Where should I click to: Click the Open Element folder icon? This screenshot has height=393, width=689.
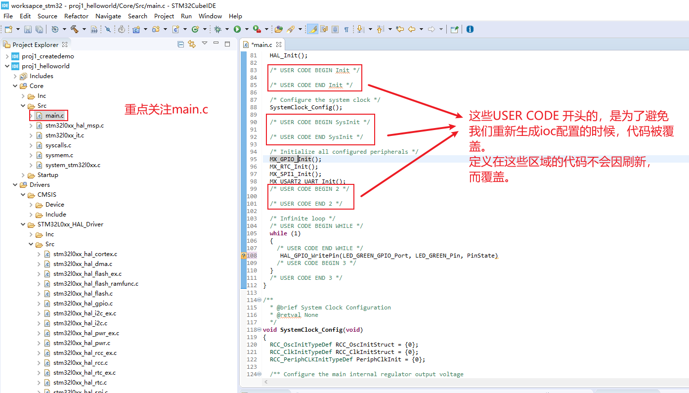[279, 29]
